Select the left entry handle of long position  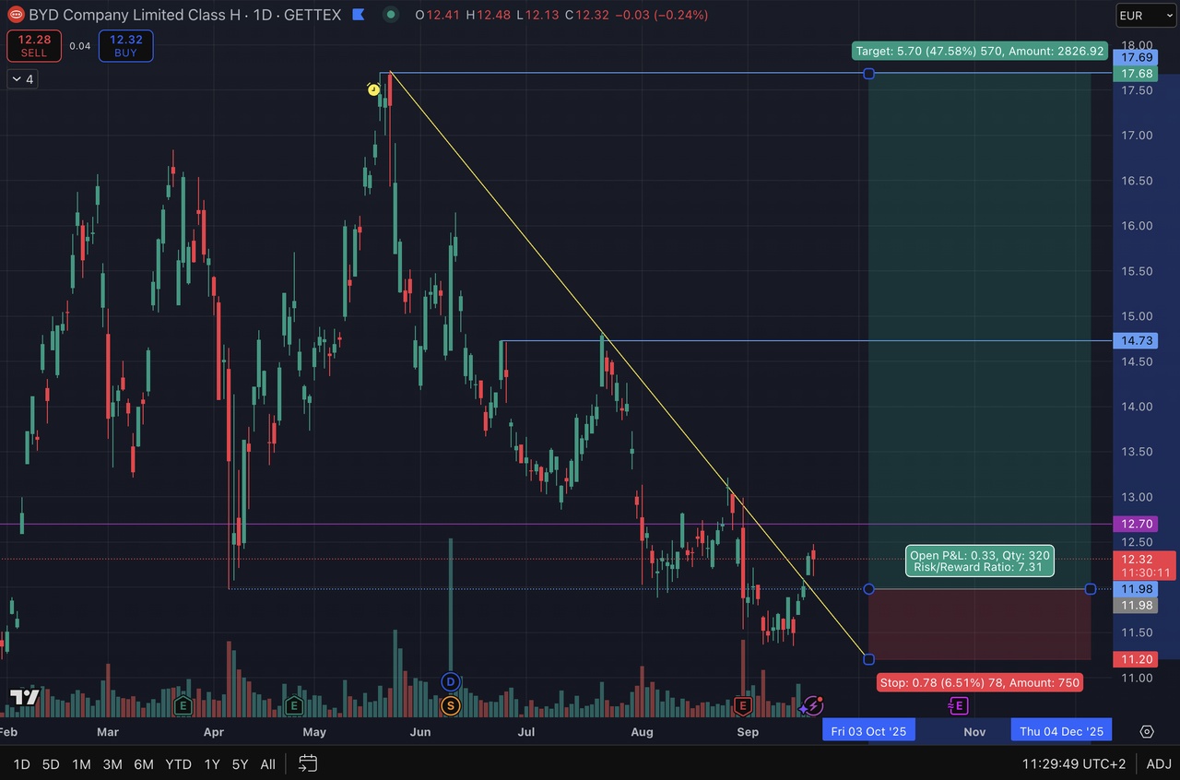868,588
